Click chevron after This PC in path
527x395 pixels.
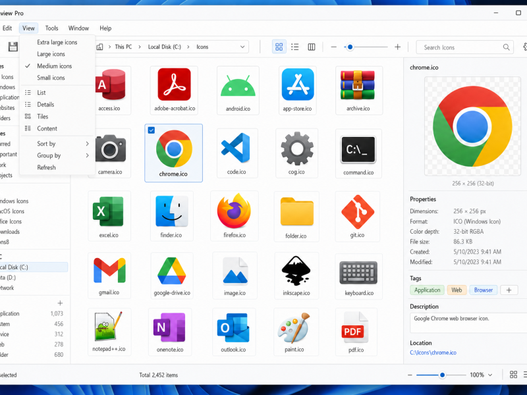point(139,47)
